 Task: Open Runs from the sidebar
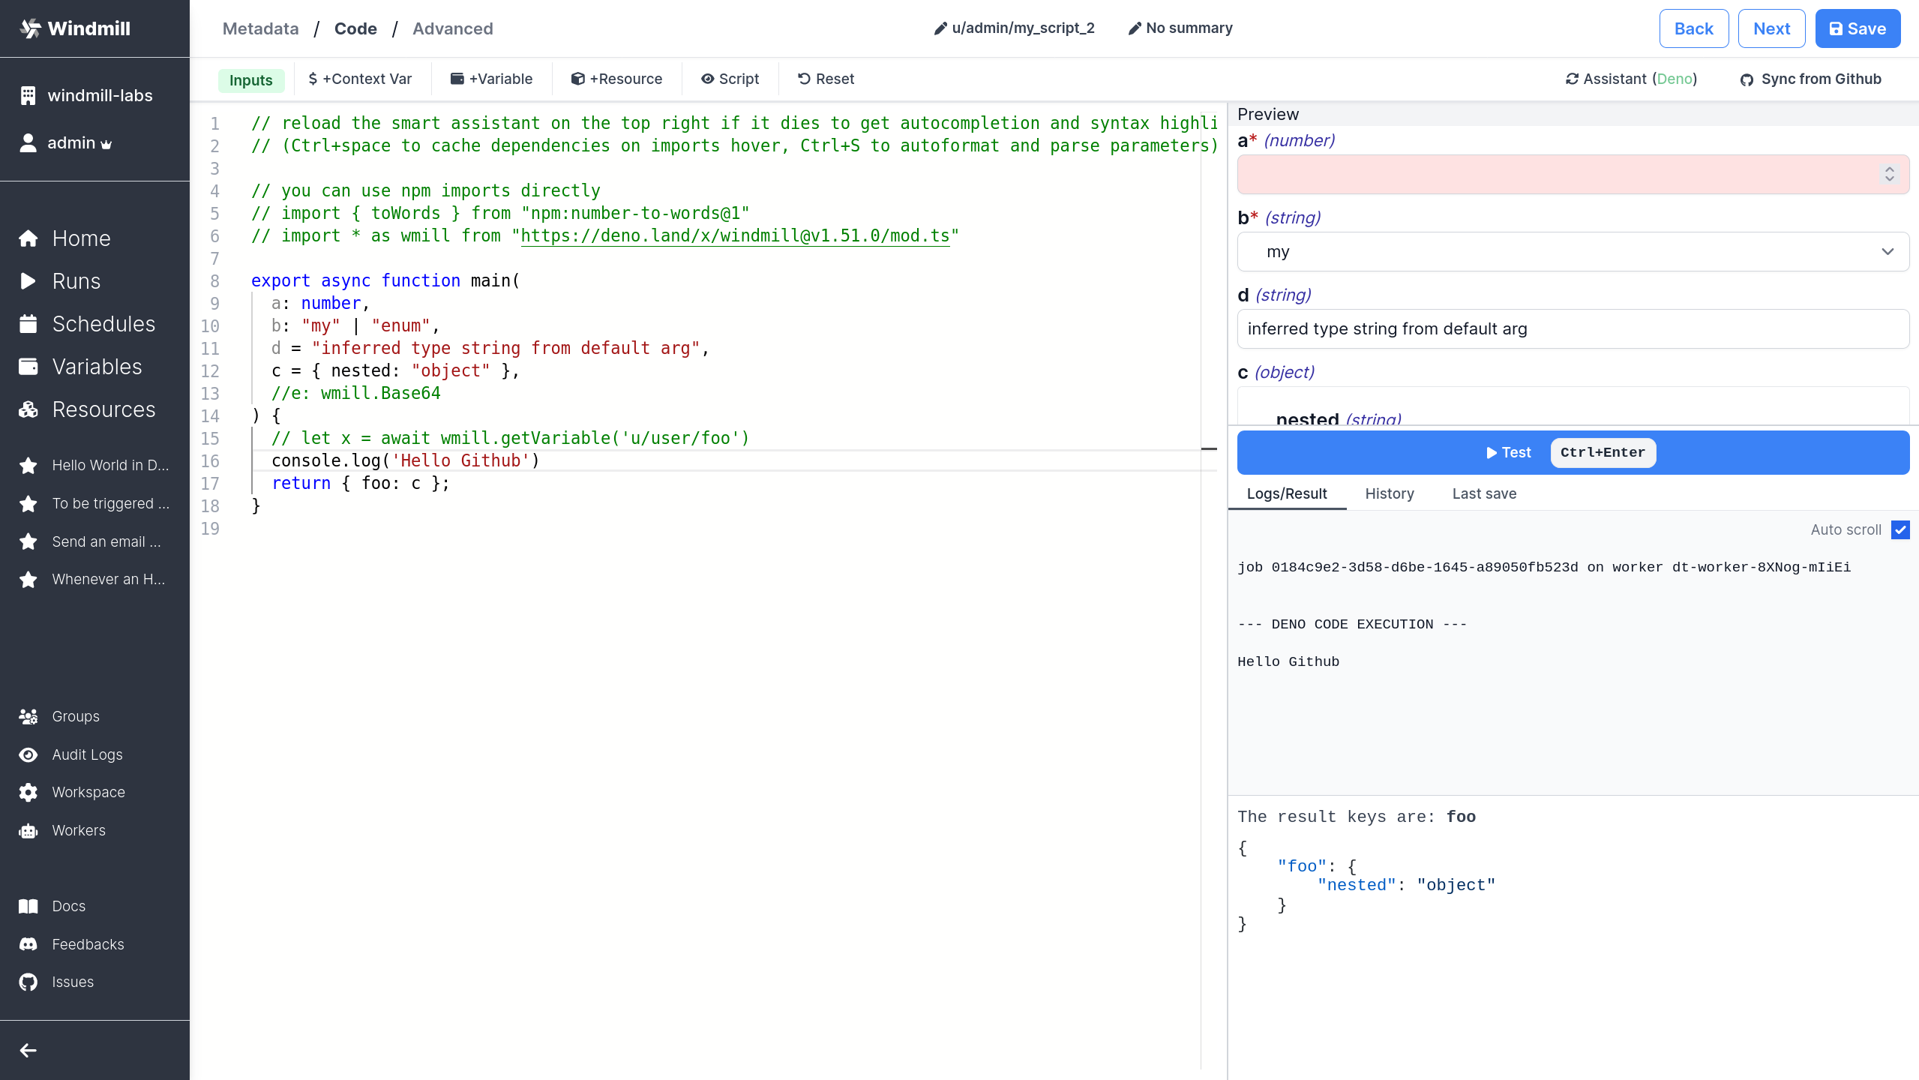point(76,281)
